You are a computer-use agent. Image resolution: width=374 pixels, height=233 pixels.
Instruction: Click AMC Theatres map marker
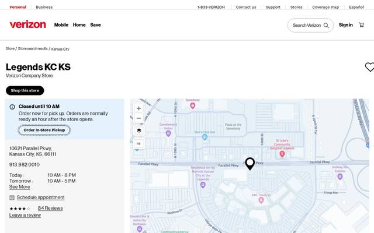coord(261,200)
